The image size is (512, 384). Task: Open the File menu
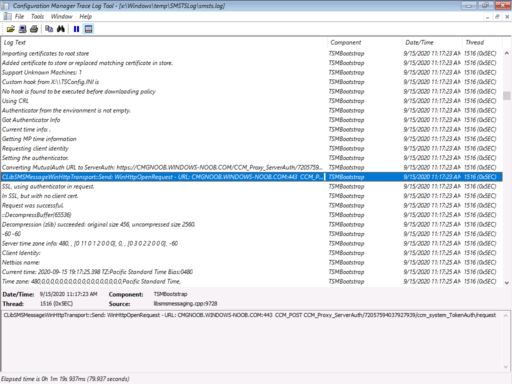(x=19, y=16)
